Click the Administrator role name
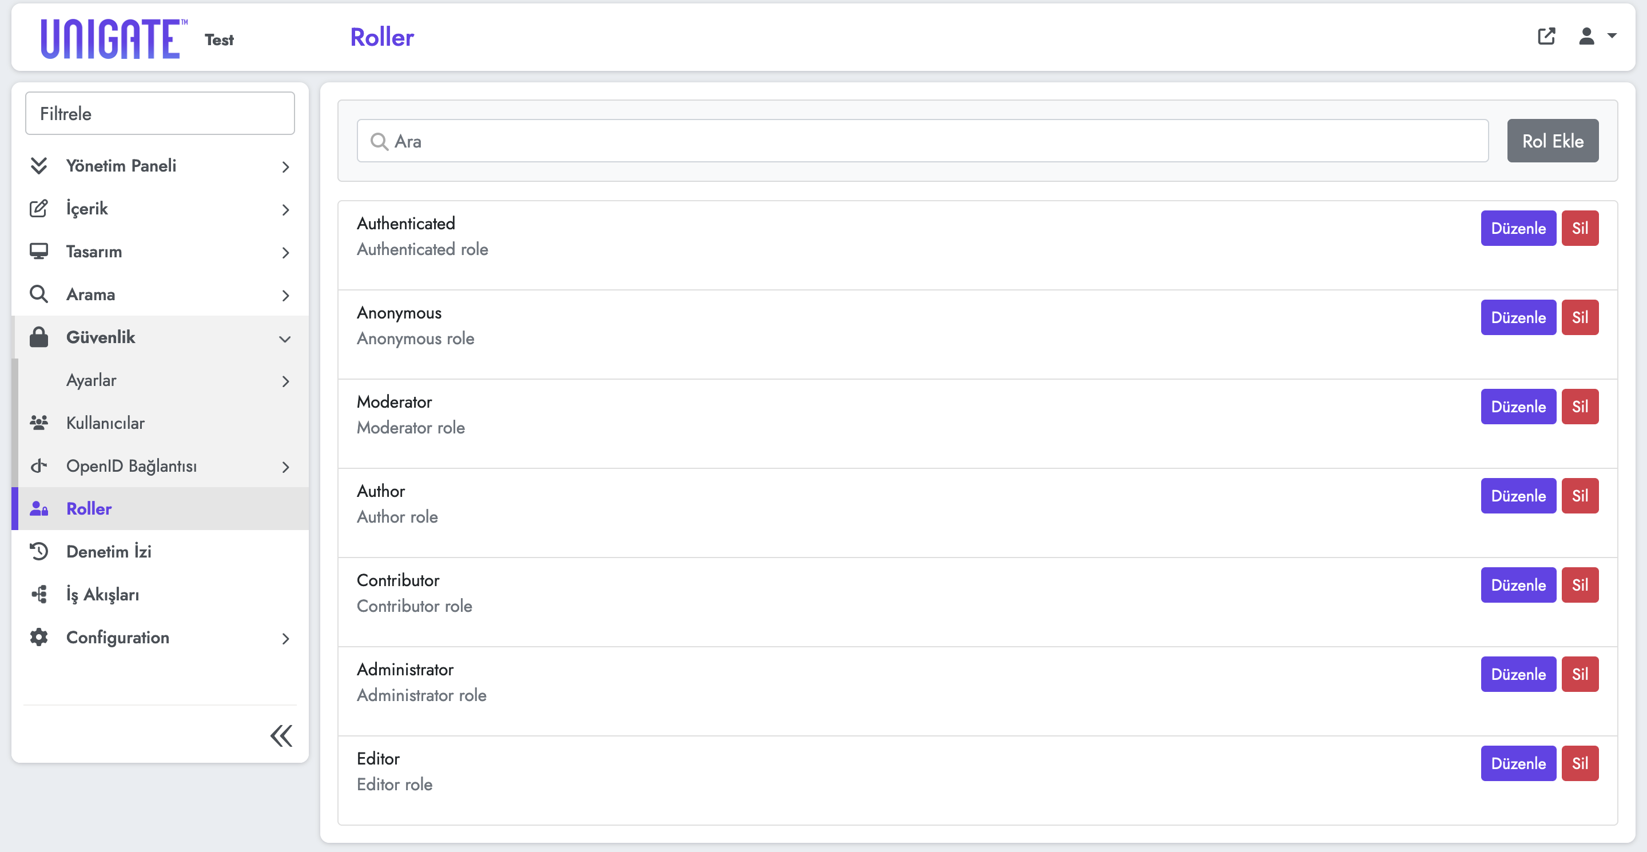 pyautogui.click(x=405, y=669)
